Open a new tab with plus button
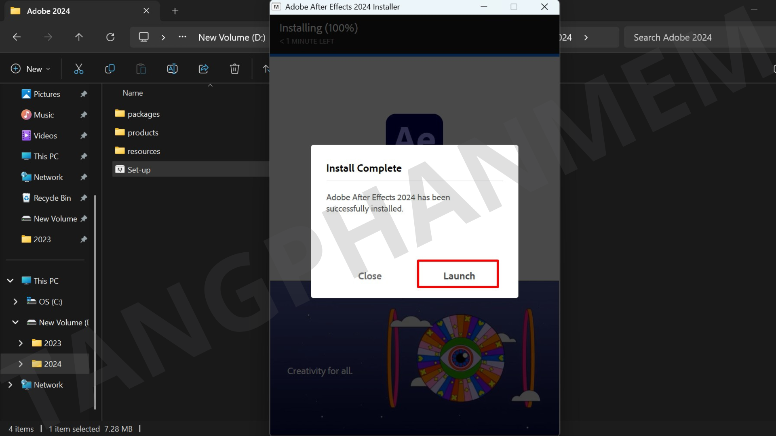This screenshot has width=776, height=436. pyautogui.click(x=175, y=11)
